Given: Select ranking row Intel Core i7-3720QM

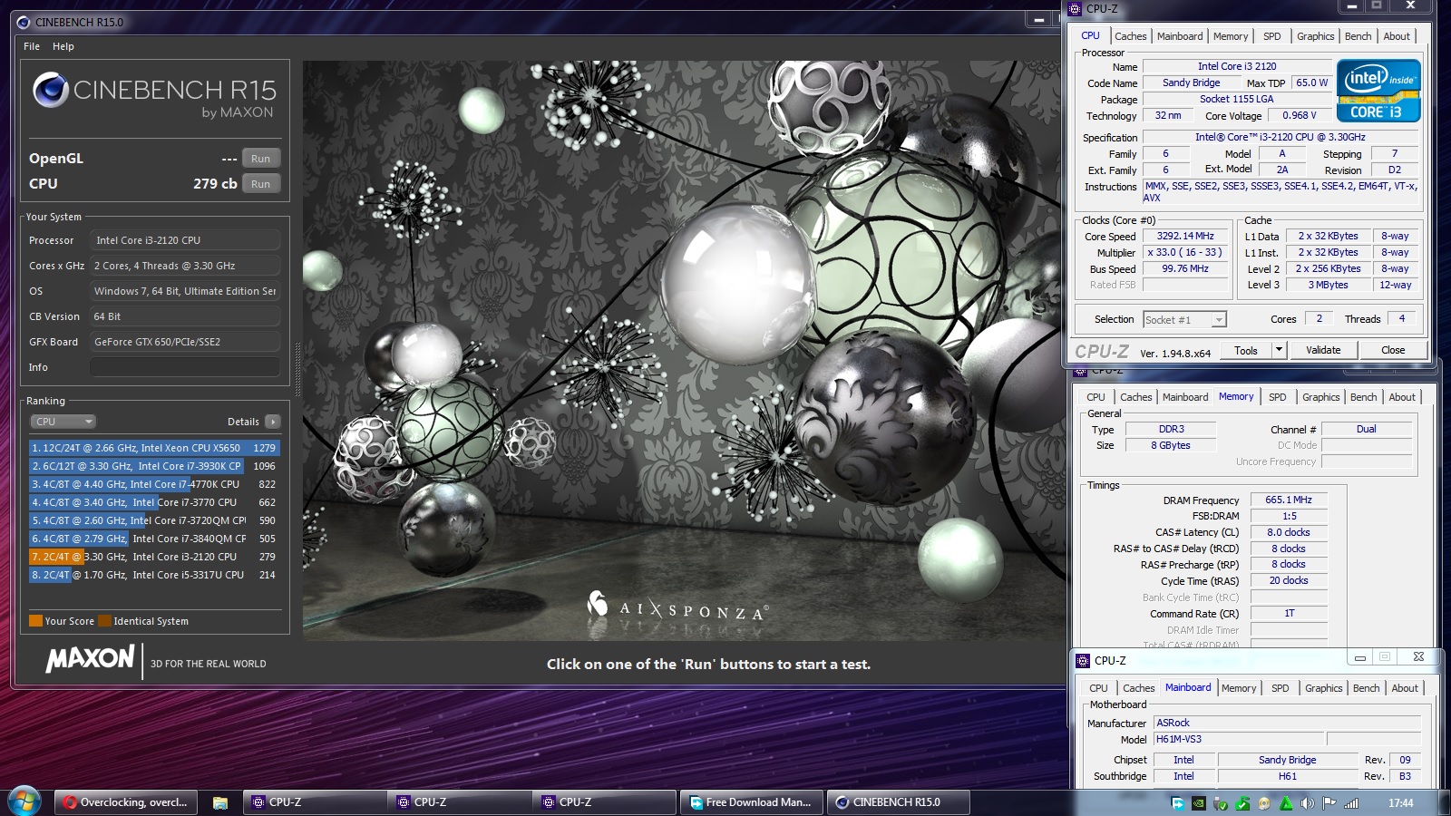Looking at the screenshot, I should (154, 520).
